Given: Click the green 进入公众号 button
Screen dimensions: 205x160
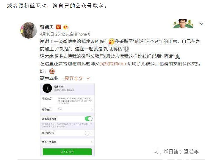Looking at the screenshot, I should [x=67, y=152].
